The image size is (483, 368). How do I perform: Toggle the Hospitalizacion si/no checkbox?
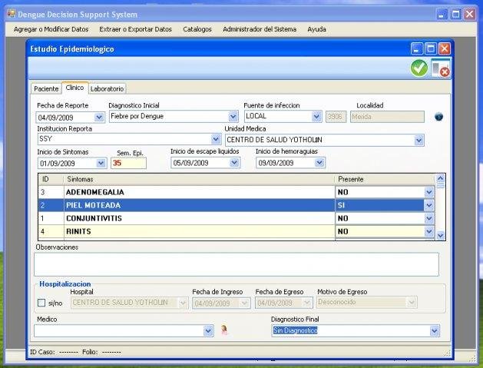41,303
